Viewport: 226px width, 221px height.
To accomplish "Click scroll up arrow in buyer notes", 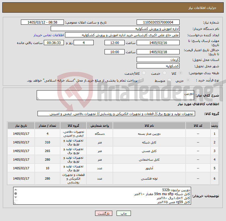I will [15, 190].
